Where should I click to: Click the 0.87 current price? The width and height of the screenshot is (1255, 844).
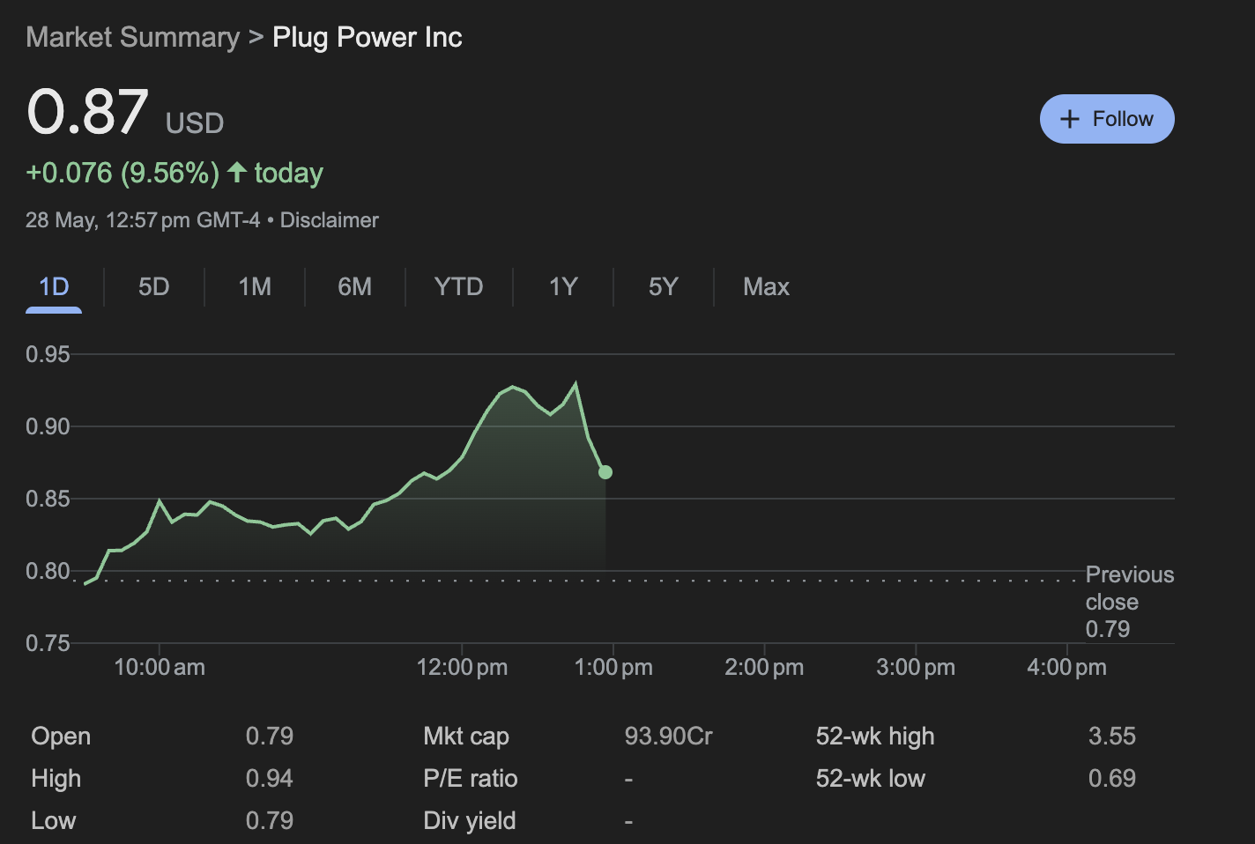coord(87,113)
